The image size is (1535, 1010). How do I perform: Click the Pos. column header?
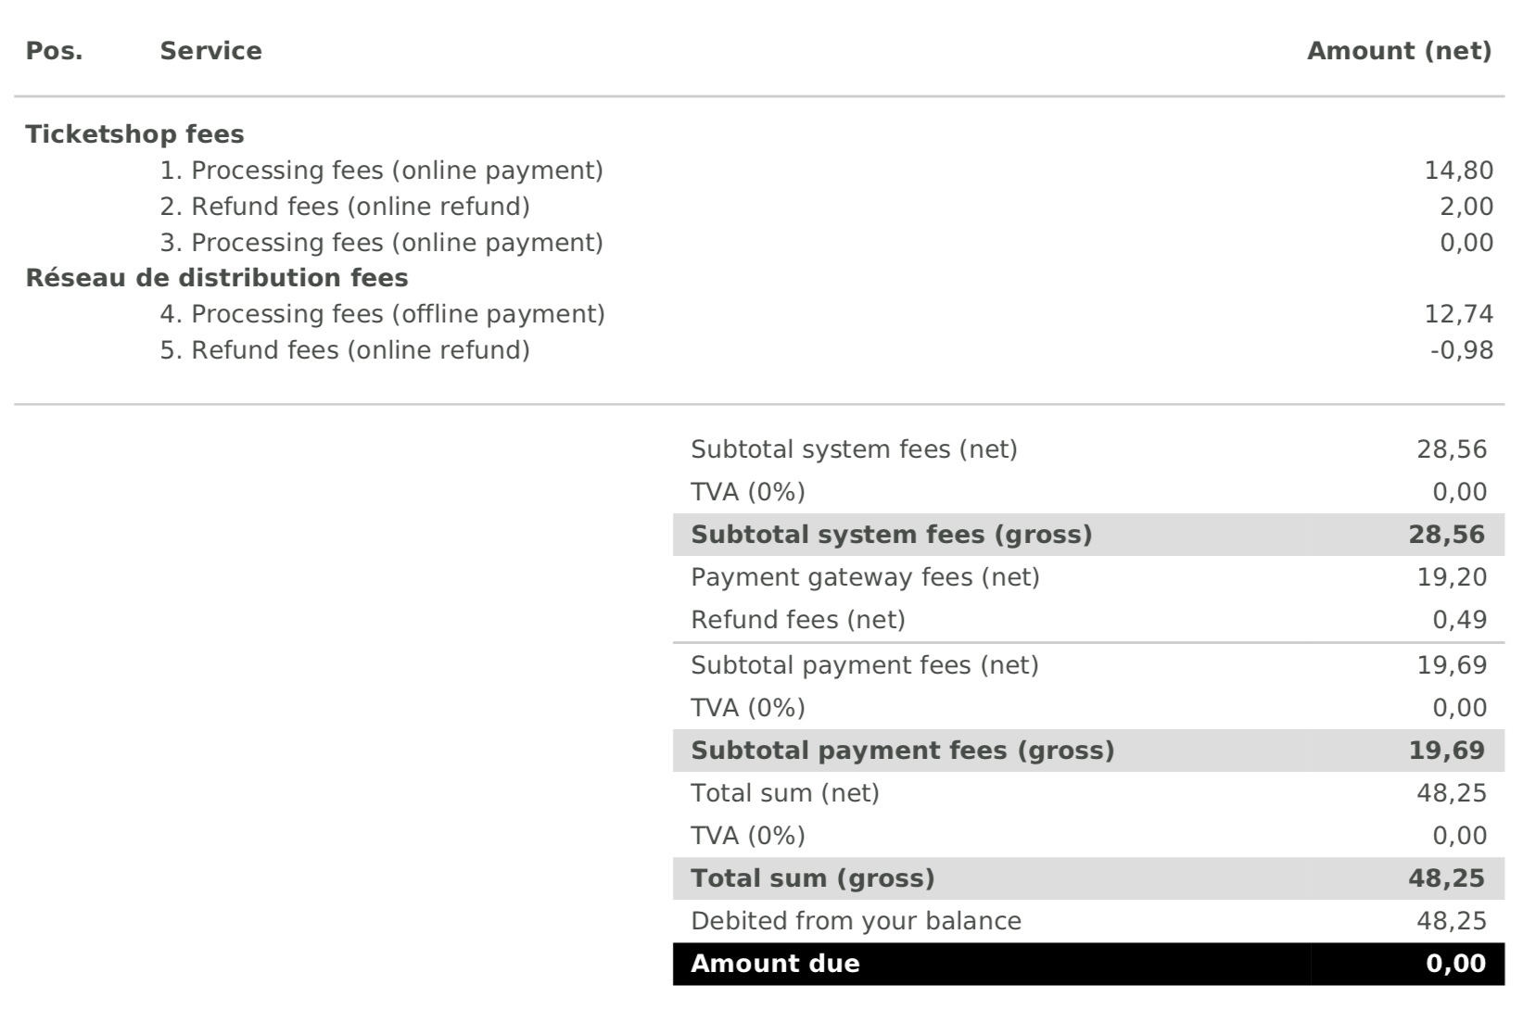(x=54, y=51)
